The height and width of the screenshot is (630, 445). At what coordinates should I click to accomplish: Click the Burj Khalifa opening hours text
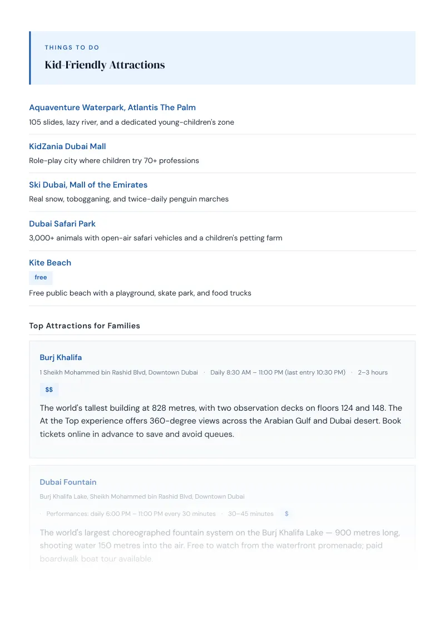(x=278, y=372)
